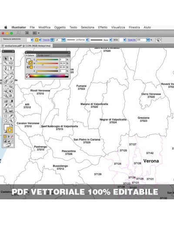Select the Pencil tool
Viewport: 174px width, 225px height.
(x=11, y=77)
